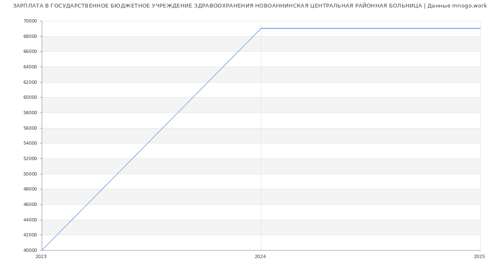Select the 46000 y-axis label
The image size is (501, 271).
30,205
